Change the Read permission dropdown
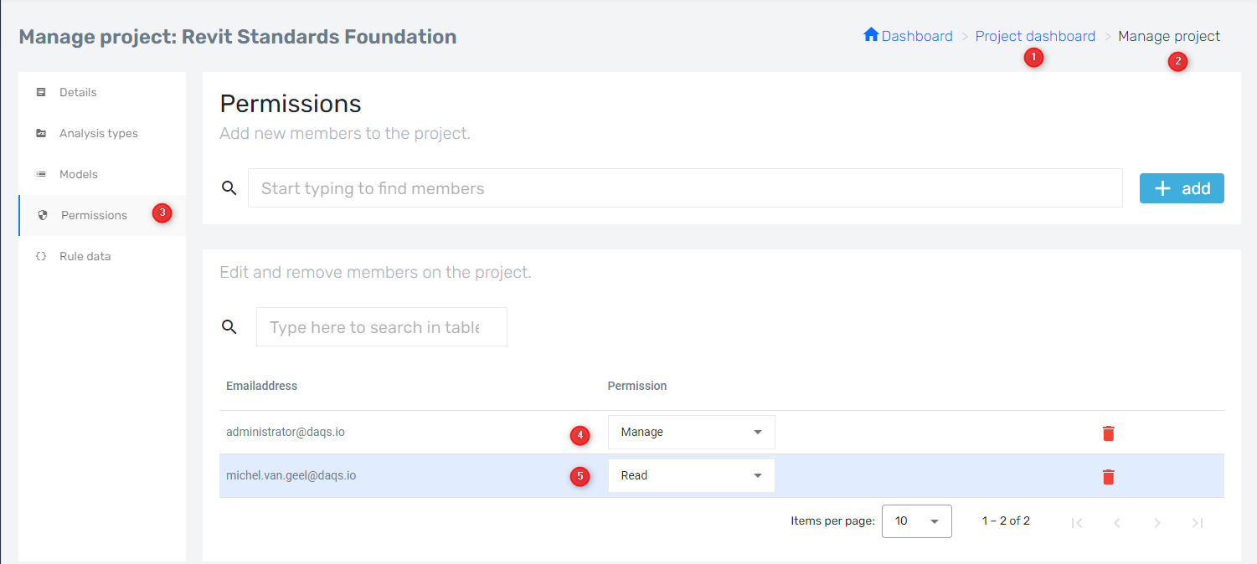The width and height of the screenshot is (1257, 564). click(691, 475)
